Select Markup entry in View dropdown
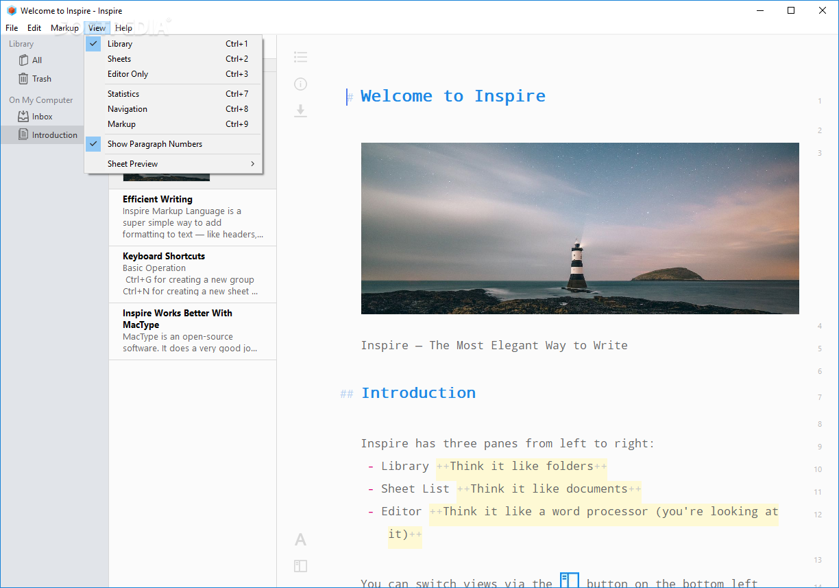The width and height of the screenshot is (839, 588). point(173,124)
